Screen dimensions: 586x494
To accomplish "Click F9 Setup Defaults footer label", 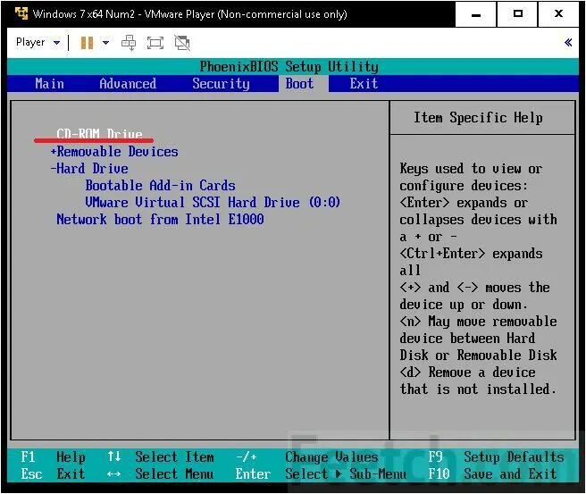I will pyautogui.click(x=496, y=456).
